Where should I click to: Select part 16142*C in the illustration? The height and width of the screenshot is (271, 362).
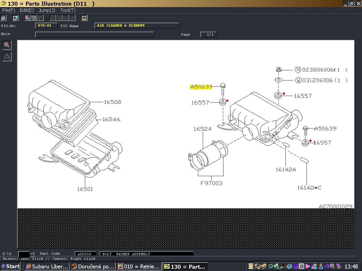[309, 188]
